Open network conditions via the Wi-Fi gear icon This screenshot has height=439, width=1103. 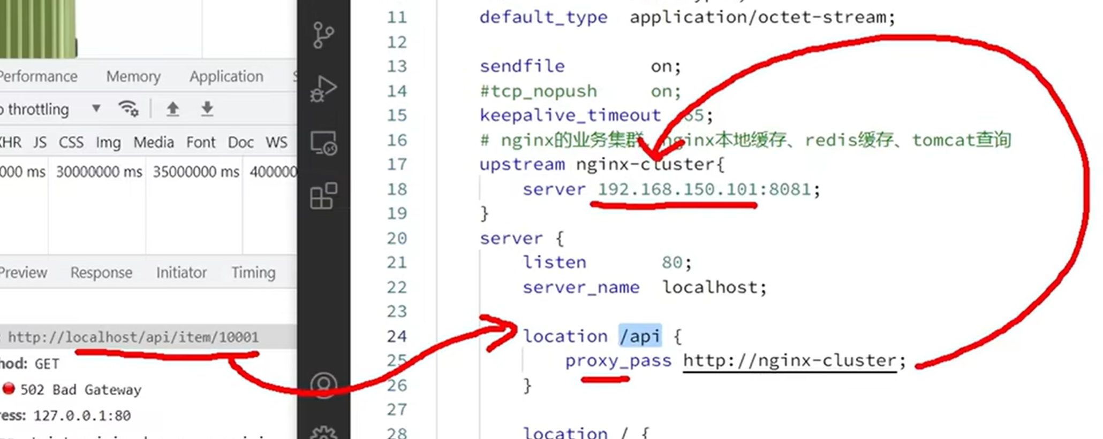[x=129, y=109]
